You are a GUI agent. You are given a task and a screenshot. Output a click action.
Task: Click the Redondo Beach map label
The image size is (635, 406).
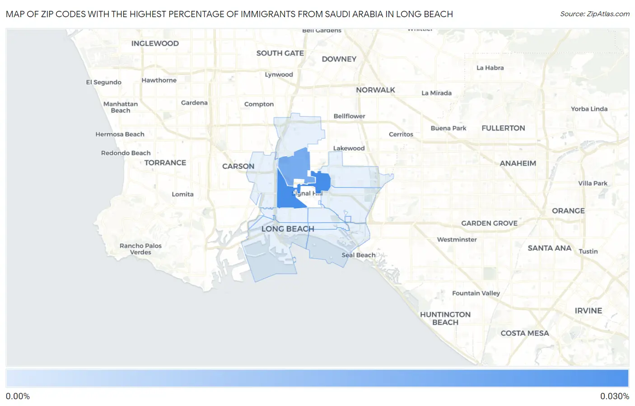(126, 153)
